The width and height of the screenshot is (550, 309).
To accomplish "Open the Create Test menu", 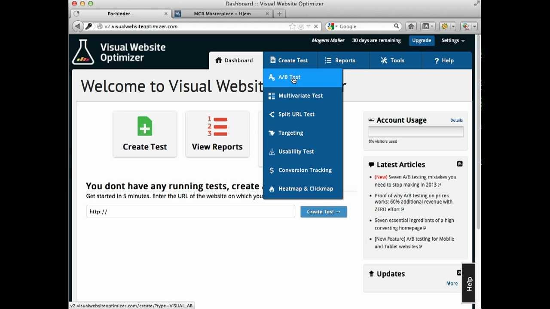I will [289, 61].
